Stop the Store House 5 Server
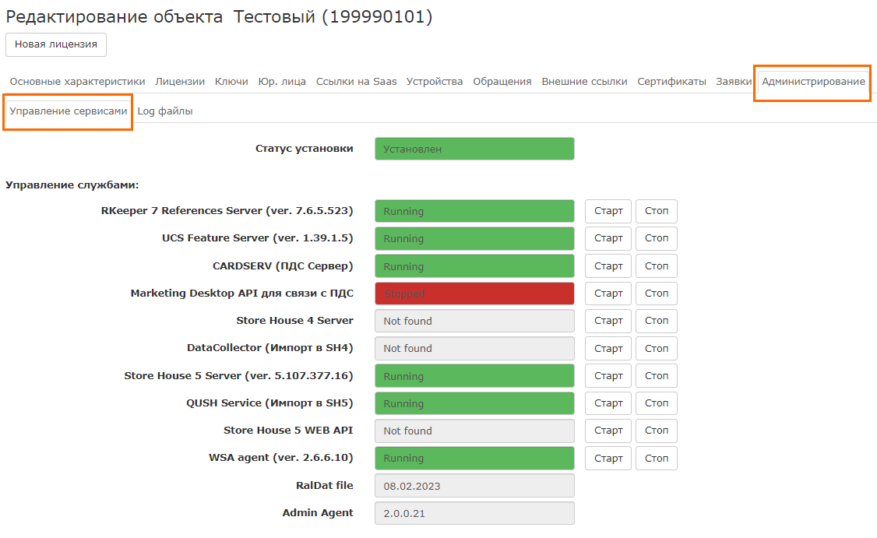877x538 pixels. tap(657, 376)
